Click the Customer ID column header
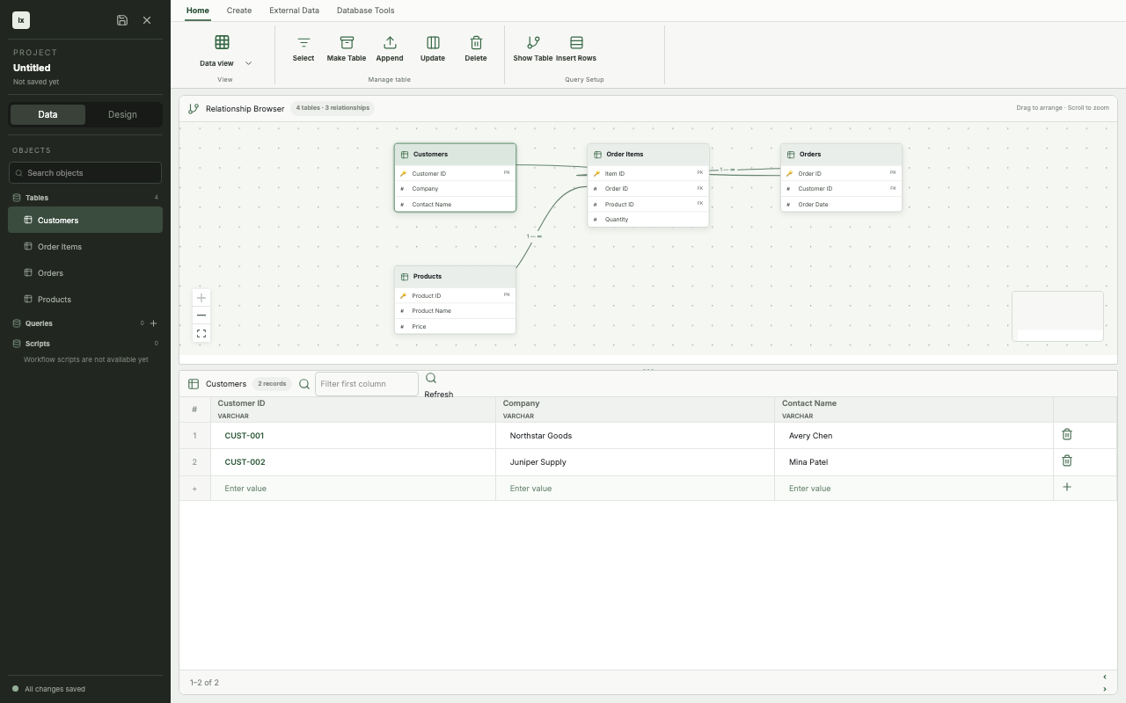Image resolution: width=1126 pixels, height=703 pixels. pyautogui.click(x=353, y=409)
